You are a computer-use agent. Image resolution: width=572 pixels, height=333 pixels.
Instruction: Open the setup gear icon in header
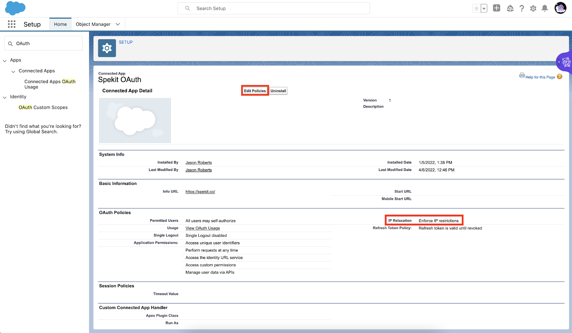click(533, 8)
